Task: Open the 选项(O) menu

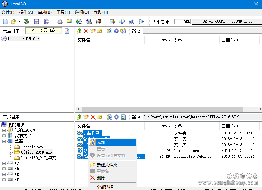Action: pyautogui.click(x=82, y=12)
